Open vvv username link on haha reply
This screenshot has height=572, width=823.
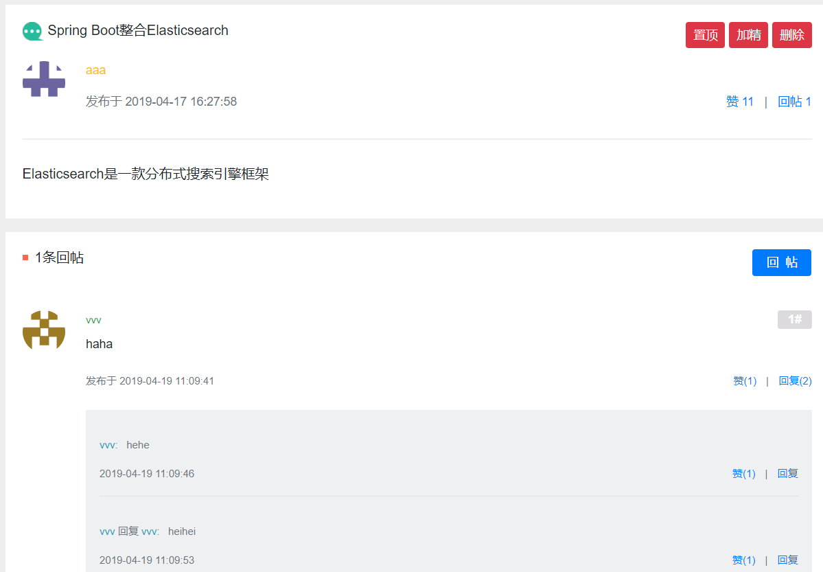click(x=93, y=321)
